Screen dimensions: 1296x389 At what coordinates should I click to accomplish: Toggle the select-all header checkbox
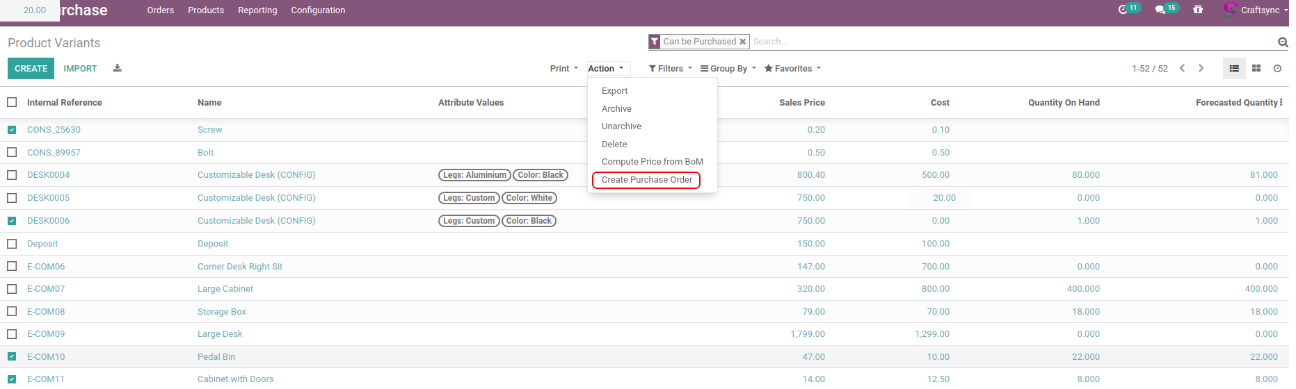(x=12, y=103)
